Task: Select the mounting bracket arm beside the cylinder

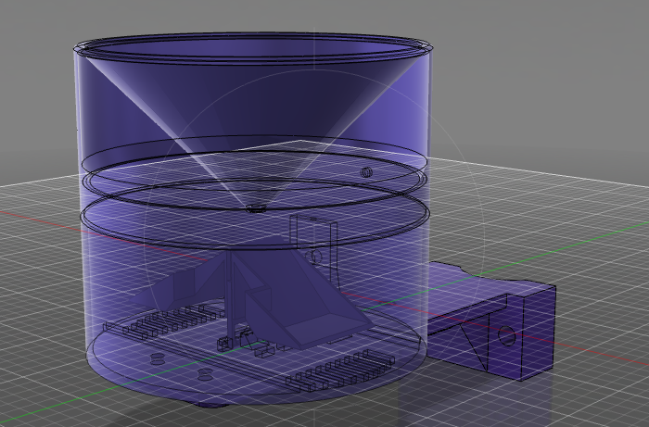Action: pos(490,322)
